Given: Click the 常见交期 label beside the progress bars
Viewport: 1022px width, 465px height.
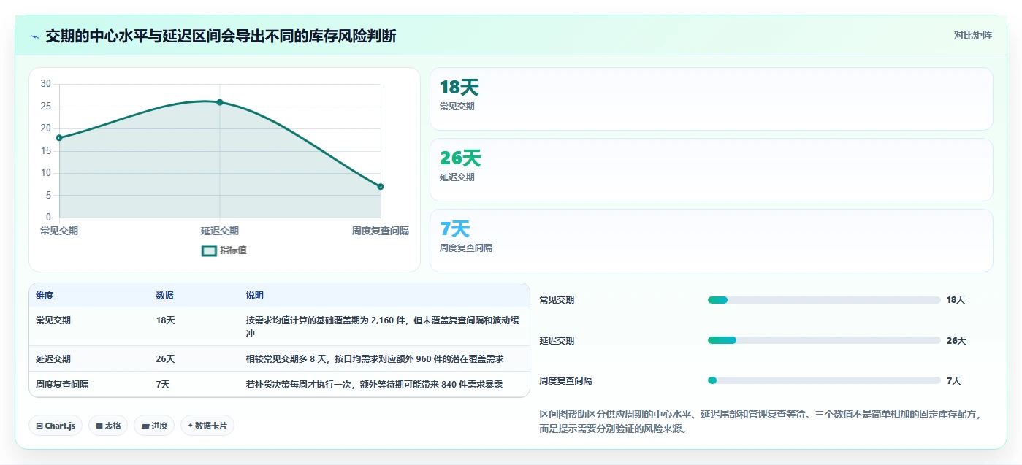Looking at the screenshot, I should [x=557, y=300].
